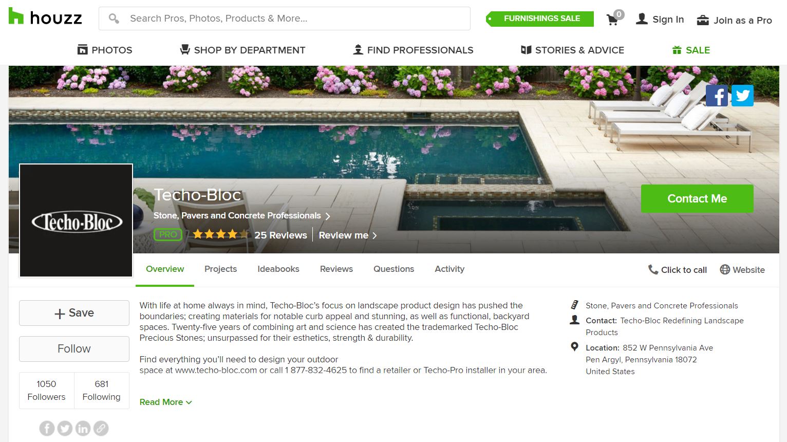
Task: Open the Website globe link
Action: pos(742,270)
